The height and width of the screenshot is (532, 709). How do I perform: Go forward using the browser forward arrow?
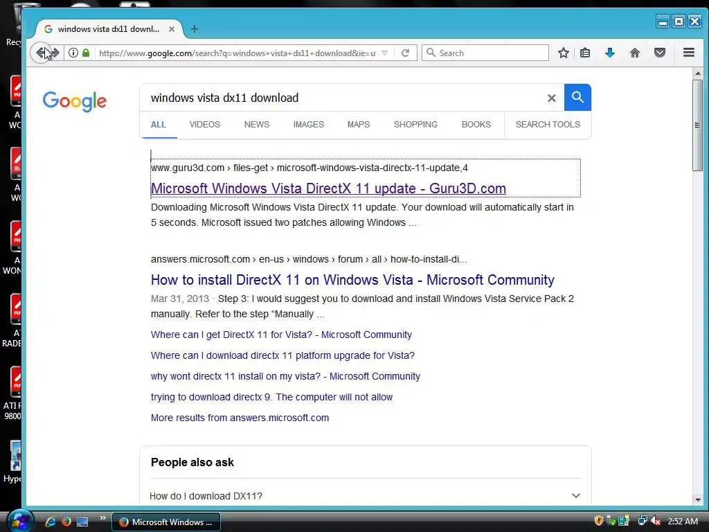tap(55, 53)
